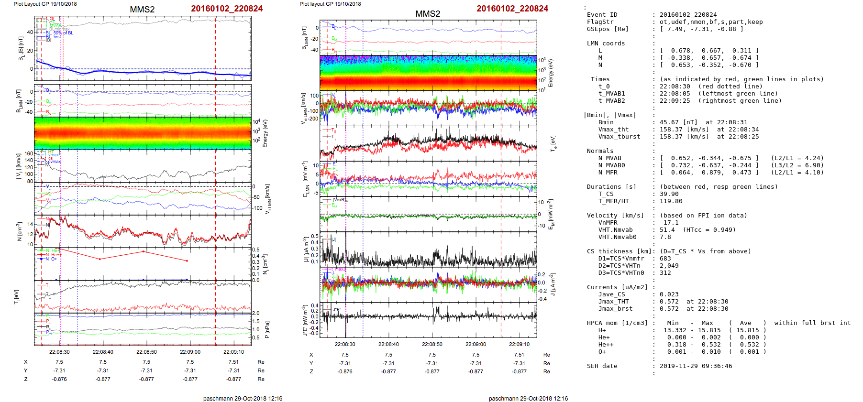
Task: Click the J*E panel at the bottom of the right plot
Action: (x=428, y=319)
